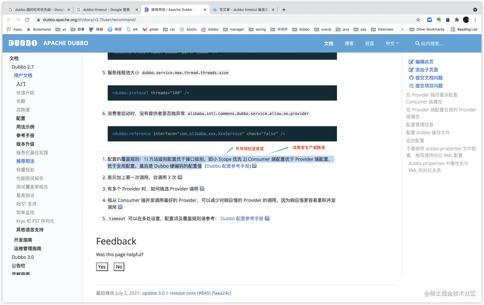The width and height of the screenshot is (484, 305).
Task: Click the address bar URL
Action: [89, 20]
